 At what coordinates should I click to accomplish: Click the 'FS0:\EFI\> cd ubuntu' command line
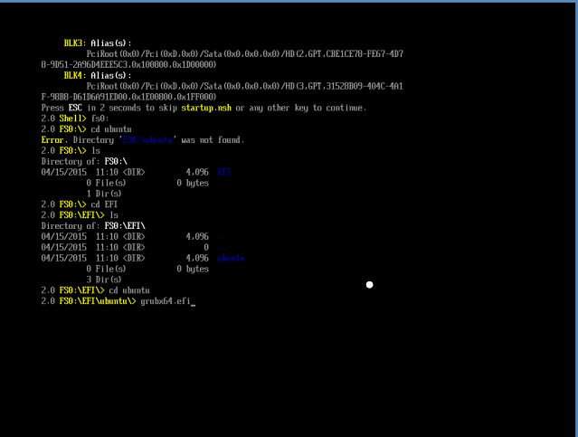coord(96,290)
